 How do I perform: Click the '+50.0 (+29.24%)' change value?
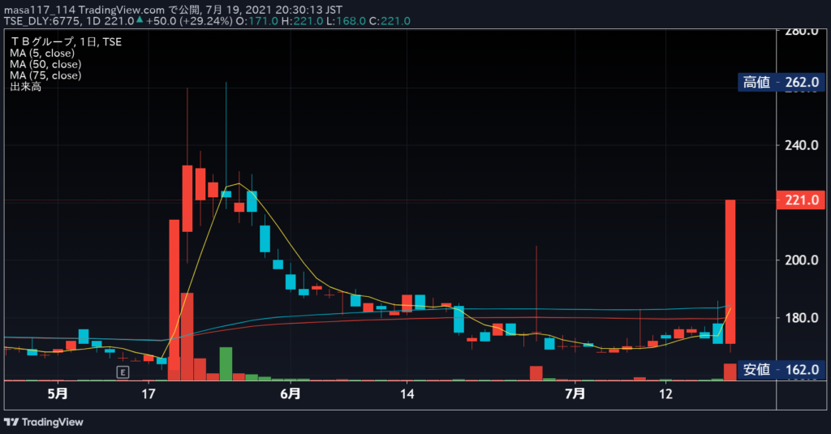point(189,21)
